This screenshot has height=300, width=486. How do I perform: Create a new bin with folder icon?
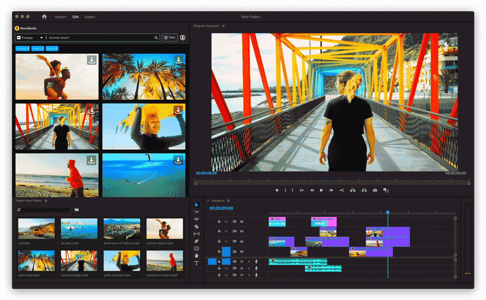[77, 210]
